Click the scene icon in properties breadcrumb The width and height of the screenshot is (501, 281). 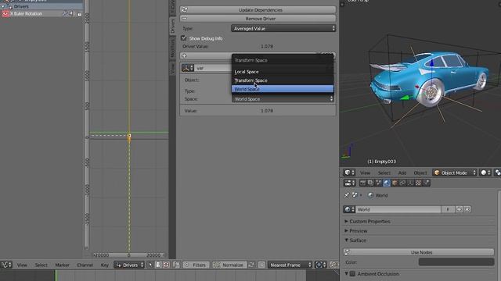355,195
